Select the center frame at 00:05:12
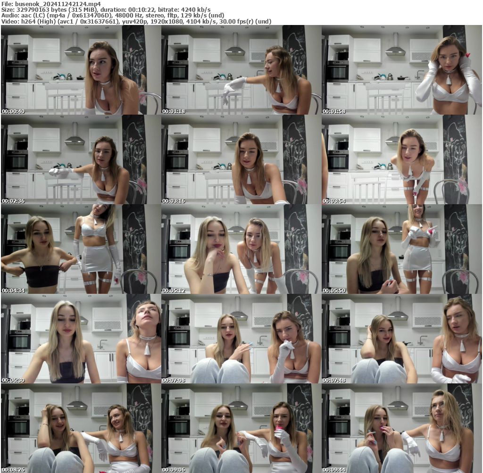This screenshot has height=473, width=483. [x=241, y=248]
